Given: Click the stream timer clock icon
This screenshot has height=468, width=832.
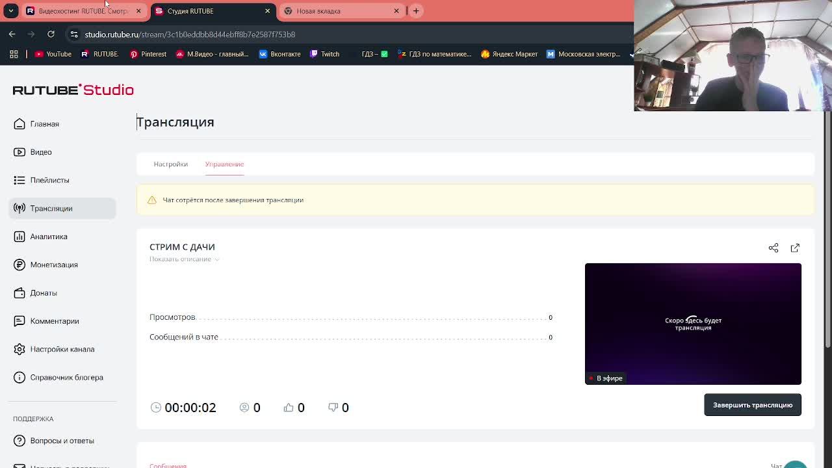Looking at the screenshot, I should tap(156, 408).
